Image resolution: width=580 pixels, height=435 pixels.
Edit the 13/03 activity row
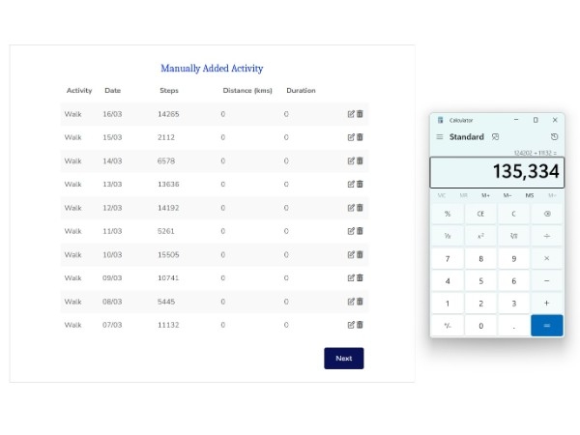[x=351, y=184]
